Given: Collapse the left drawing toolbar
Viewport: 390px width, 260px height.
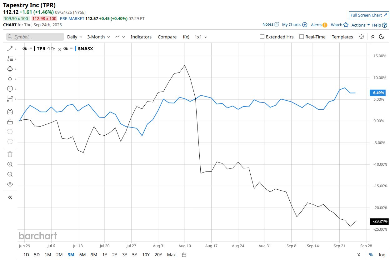Looking at the screenshot, I should coord(10,197).
